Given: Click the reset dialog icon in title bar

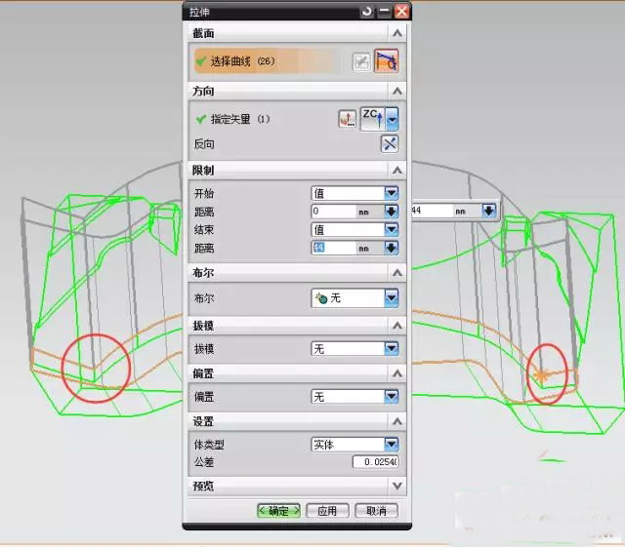Looking at the screenshot, I should coord(366,11).
